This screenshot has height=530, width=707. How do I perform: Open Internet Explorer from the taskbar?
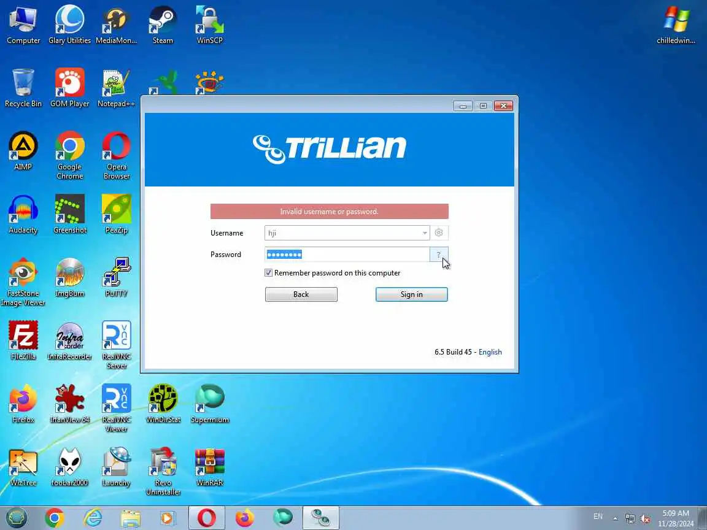[93, 518]
